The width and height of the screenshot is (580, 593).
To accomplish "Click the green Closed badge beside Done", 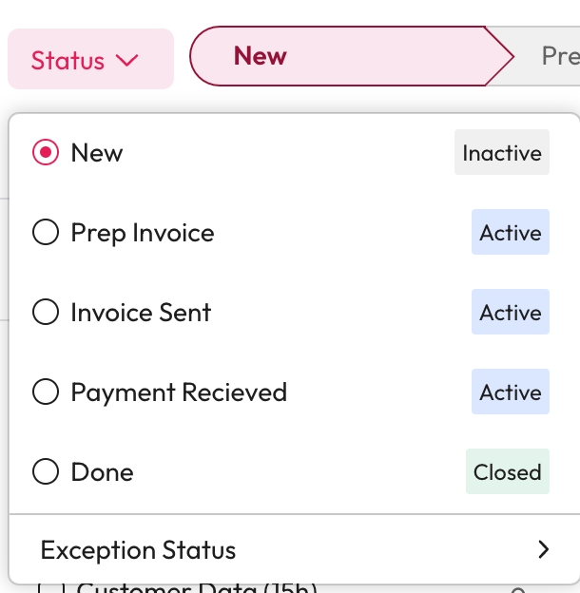I will tap(508, 472).
